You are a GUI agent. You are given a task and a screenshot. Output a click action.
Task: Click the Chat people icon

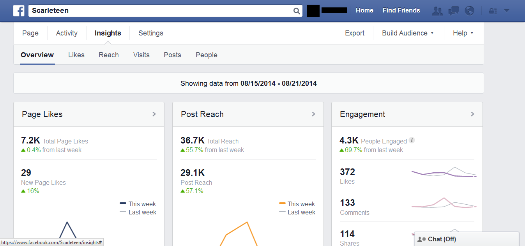click(x=421, y=239)
